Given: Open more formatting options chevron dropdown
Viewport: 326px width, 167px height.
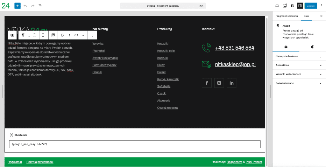Looking at the screenshot, I should (83, 35).
